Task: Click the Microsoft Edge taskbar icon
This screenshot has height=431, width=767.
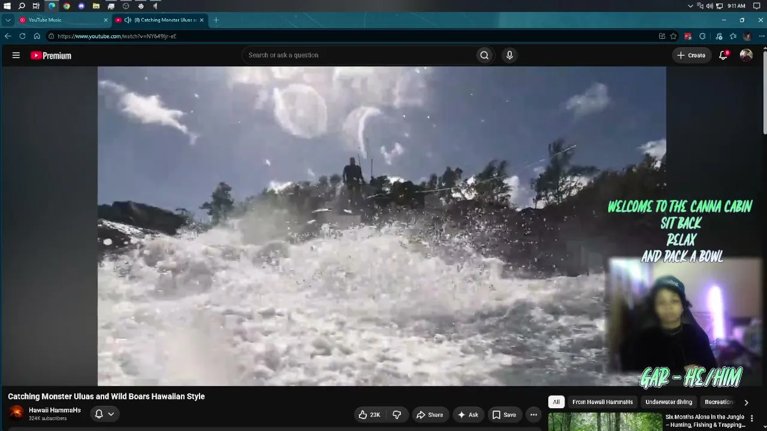Action: click(52, 6)
